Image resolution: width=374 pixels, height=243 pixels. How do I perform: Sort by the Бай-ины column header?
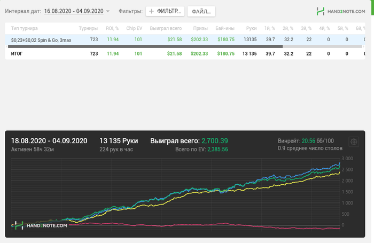(225, 28)
